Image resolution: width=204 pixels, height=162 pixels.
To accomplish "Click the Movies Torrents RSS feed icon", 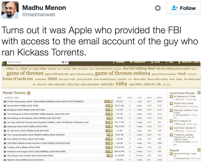I will tap(29, 93).
